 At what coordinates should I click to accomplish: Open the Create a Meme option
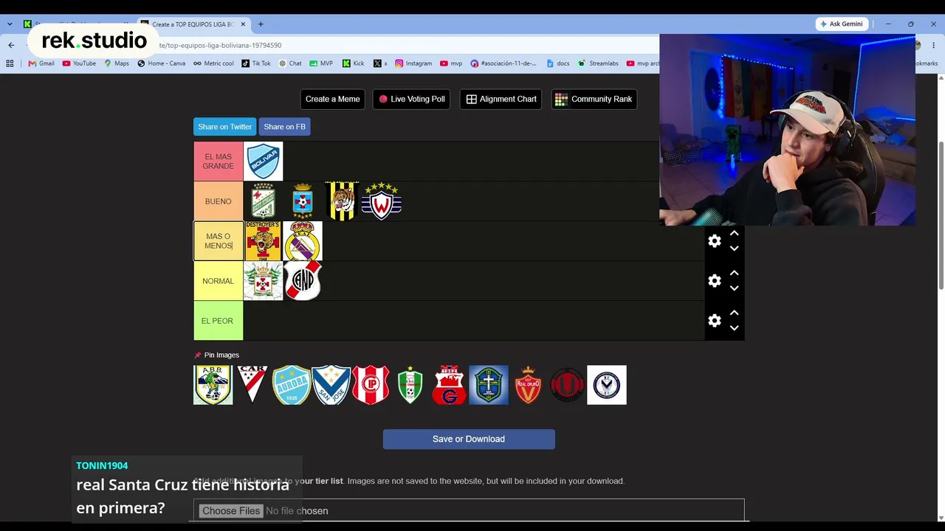[x=333, y=99]
